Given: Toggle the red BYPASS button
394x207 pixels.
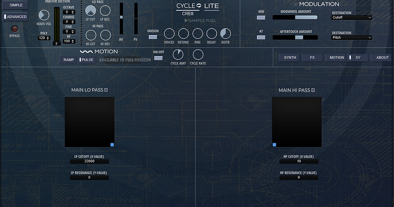Looking at the screenshot, I should [x=15, y=29].
